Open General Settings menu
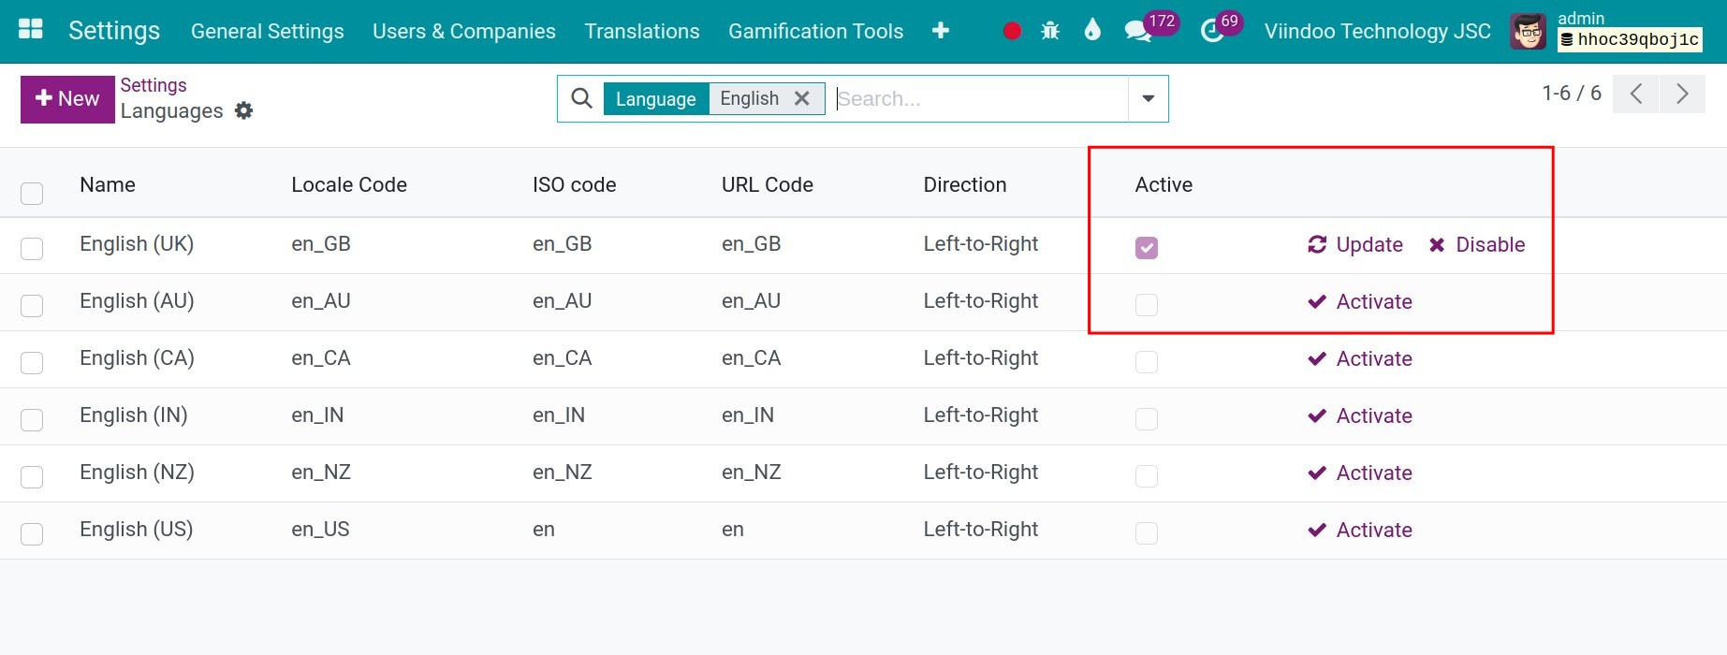This screenshot has height=655, width=1727. coord(268,31)
